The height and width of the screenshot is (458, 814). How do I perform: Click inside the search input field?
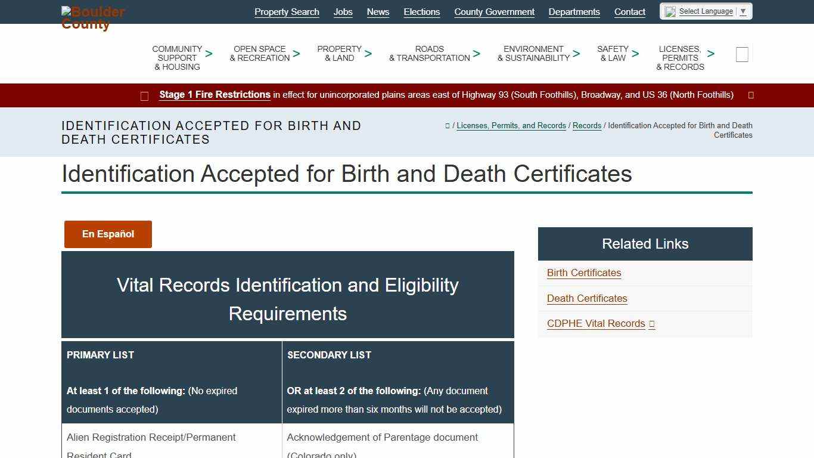(x=741, y=54)
